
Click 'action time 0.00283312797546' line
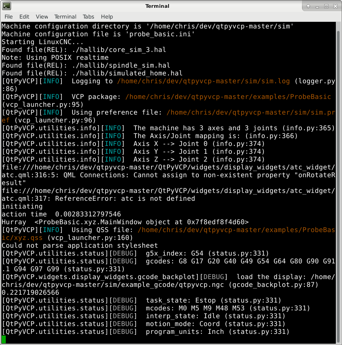61,214
